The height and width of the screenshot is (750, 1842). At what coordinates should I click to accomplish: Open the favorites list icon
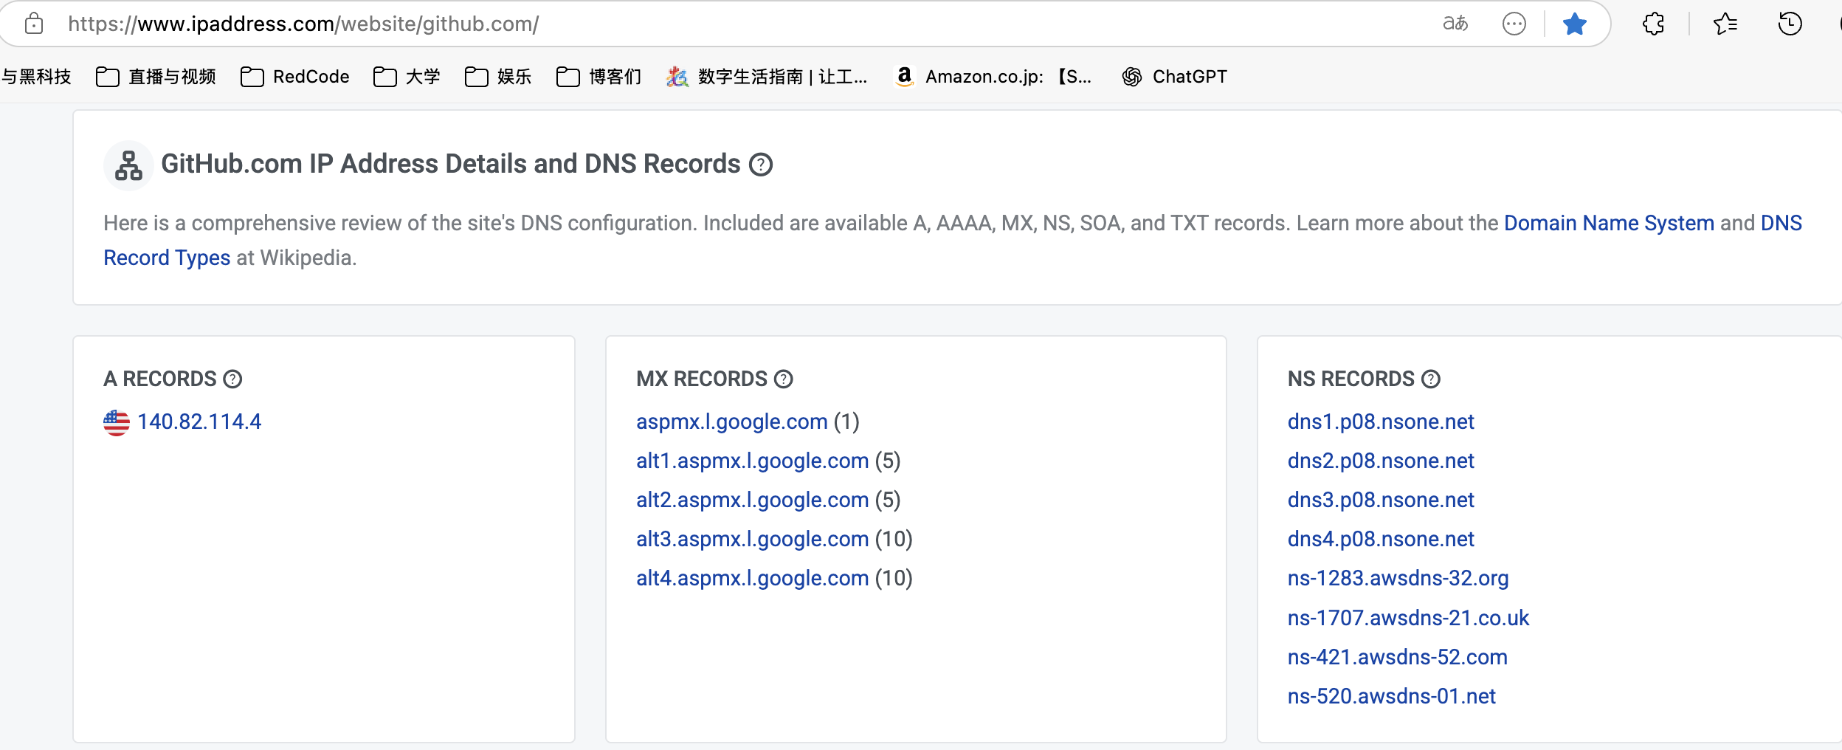point(1725,24)
